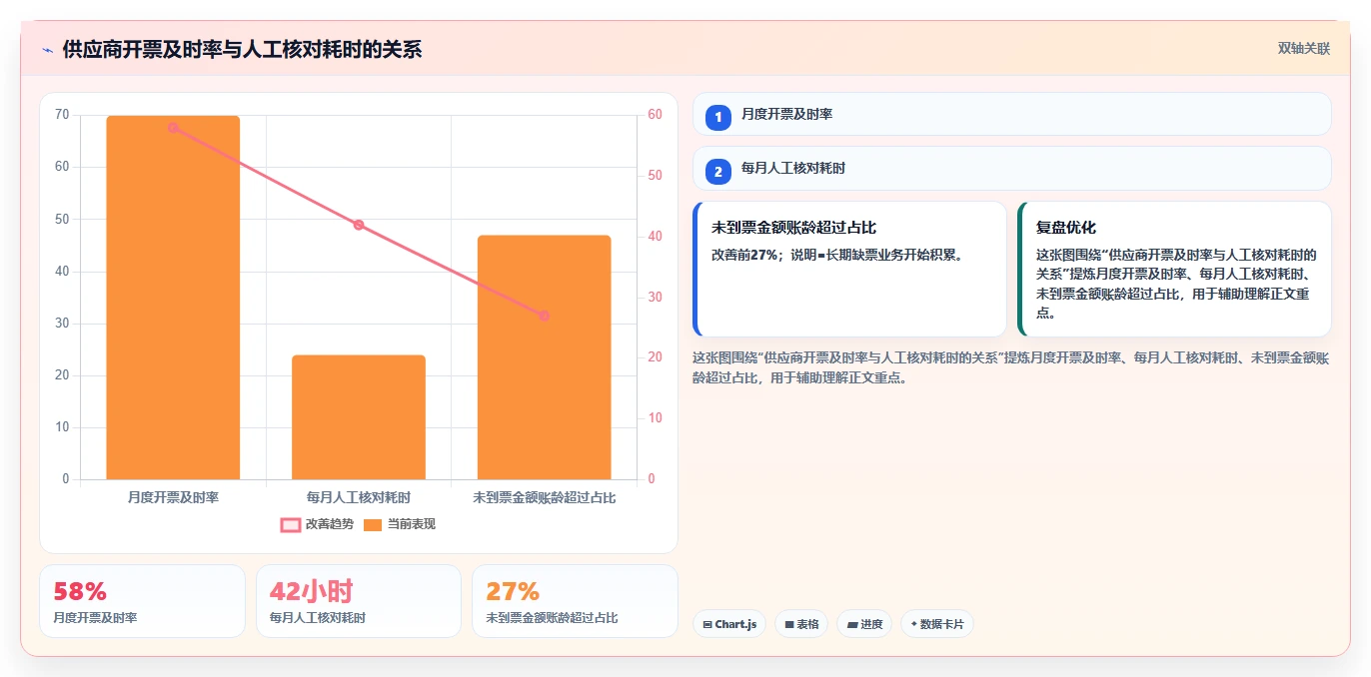Screen dimensions: 1371x677
Task: Open the 58% 月度开票及时率 stat card
Action: pyautogui.click(x=142, y=601)
